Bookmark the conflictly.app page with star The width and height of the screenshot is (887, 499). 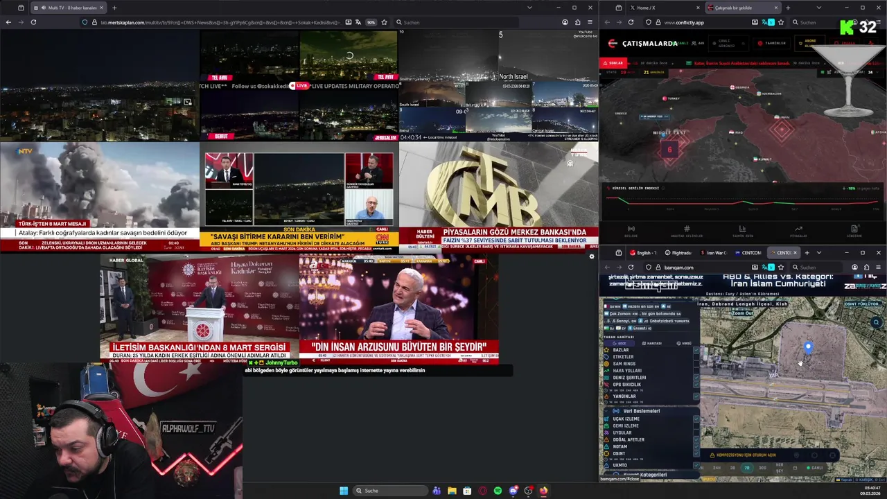[782, 22]
